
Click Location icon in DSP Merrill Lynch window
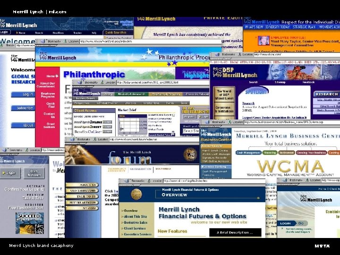coord(239,54)
